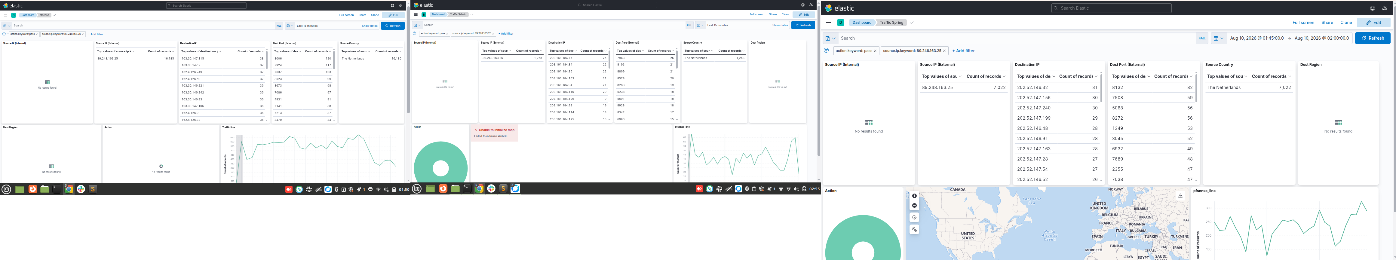The width and height of the screenshot is (1396, 260).
Task: Click Traffic Spring Dest Port table scrollbar
Action: coord(1196,88)
